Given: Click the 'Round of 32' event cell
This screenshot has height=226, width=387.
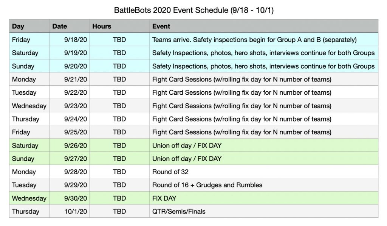Looking at the screenshot, I should [x=170, y=172].
